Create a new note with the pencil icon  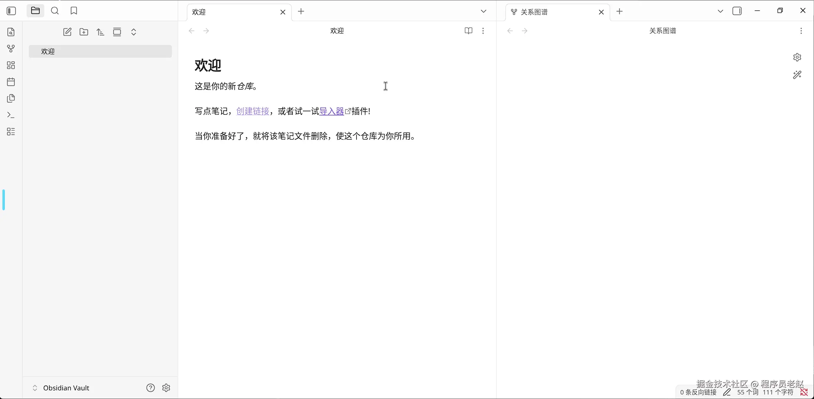(67, 32)
